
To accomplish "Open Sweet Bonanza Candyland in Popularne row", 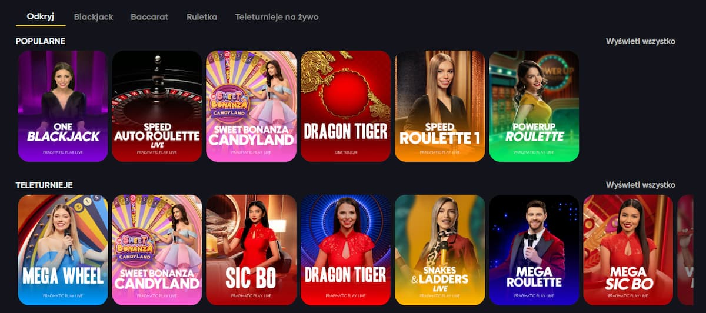I will 251,106.
